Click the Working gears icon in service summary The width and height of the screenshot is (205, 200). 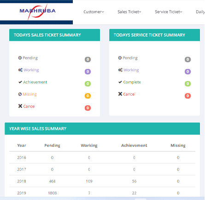120,70
